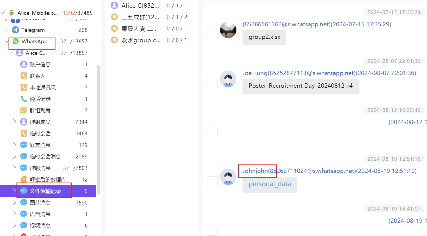Screen dimensions: 427x236
Task: Click the WhatsApp app icon in tree
Action: pos(16,41)
